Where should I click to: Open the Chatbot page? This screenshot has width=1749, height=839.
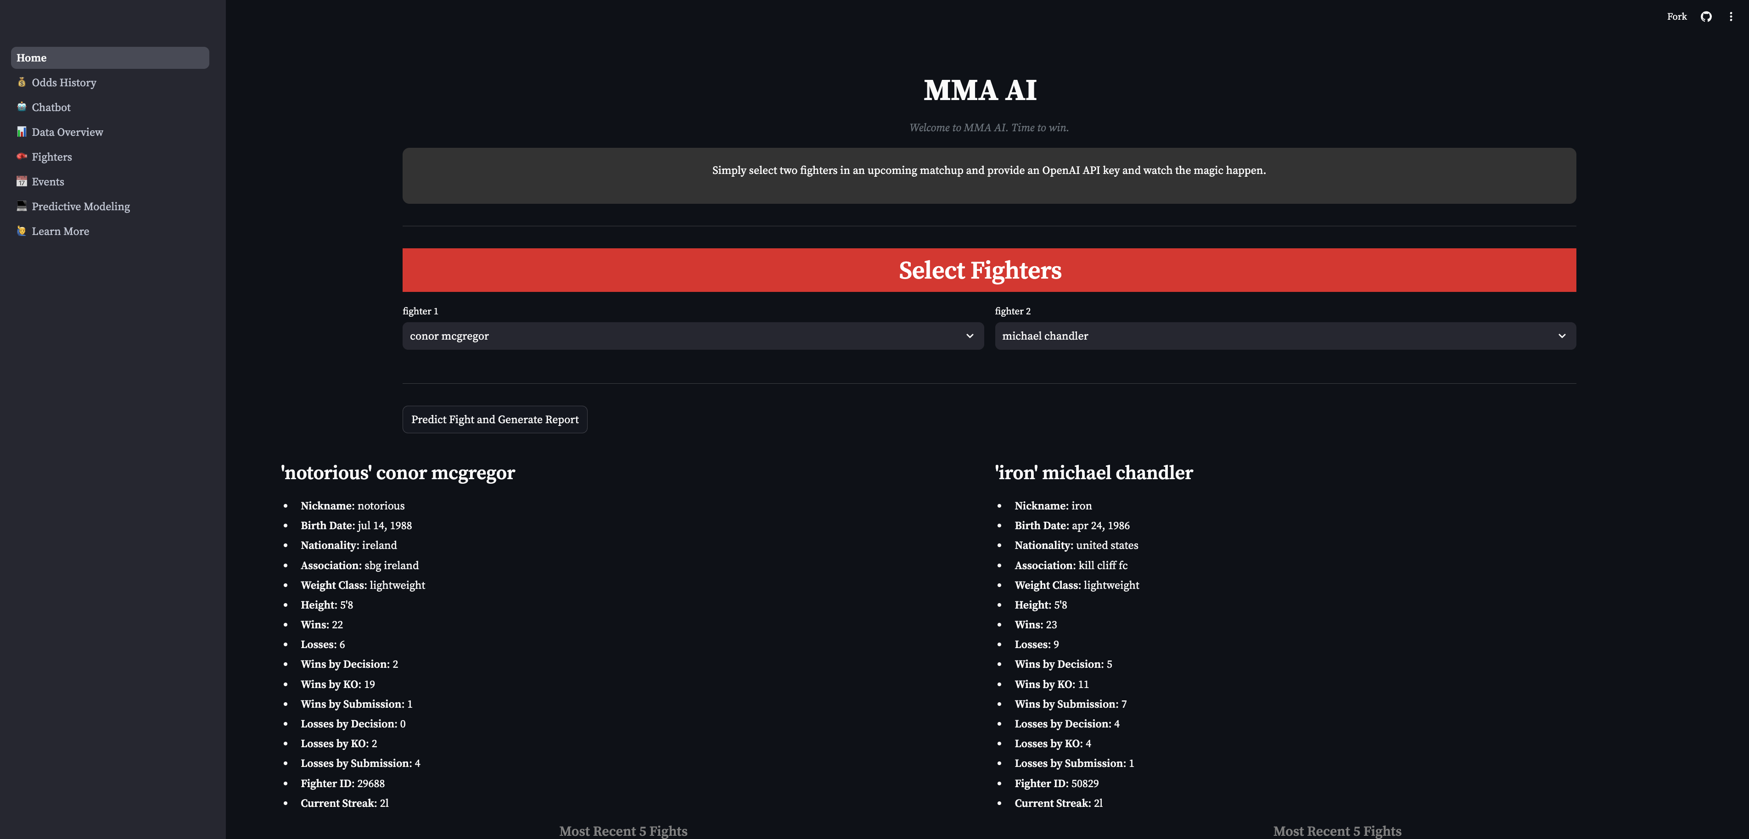tap(51, 106)
